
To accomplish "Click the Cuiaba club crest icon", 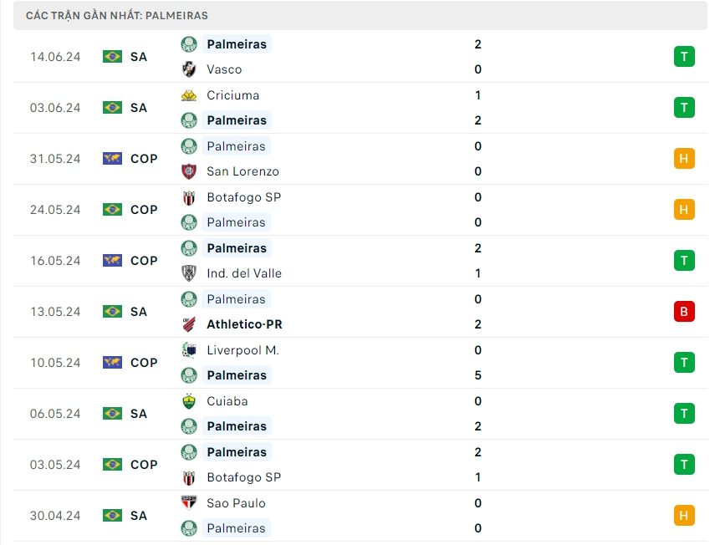I will point(189,401).
